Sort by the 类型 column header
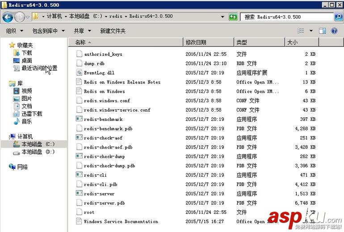 tap(259, 42)
